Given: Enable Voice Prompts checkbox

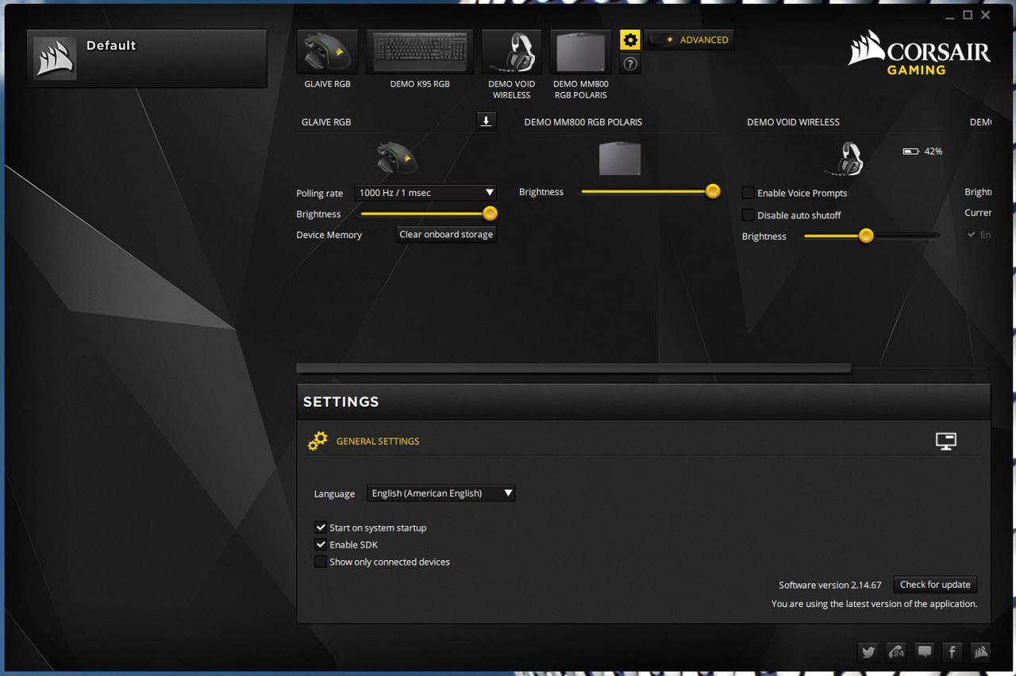Looking at the screenshot, I should point(748,193).
